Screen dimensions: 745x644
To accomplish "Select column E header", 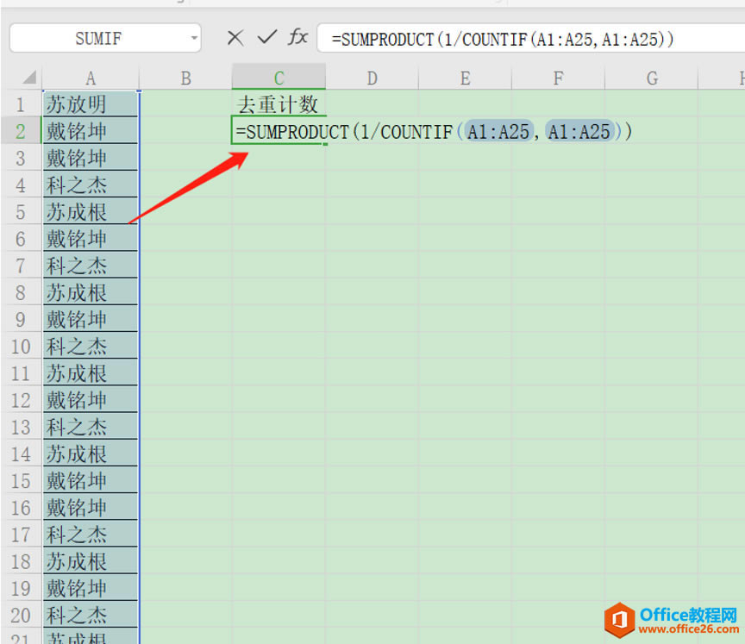I will tap(465, 78).
